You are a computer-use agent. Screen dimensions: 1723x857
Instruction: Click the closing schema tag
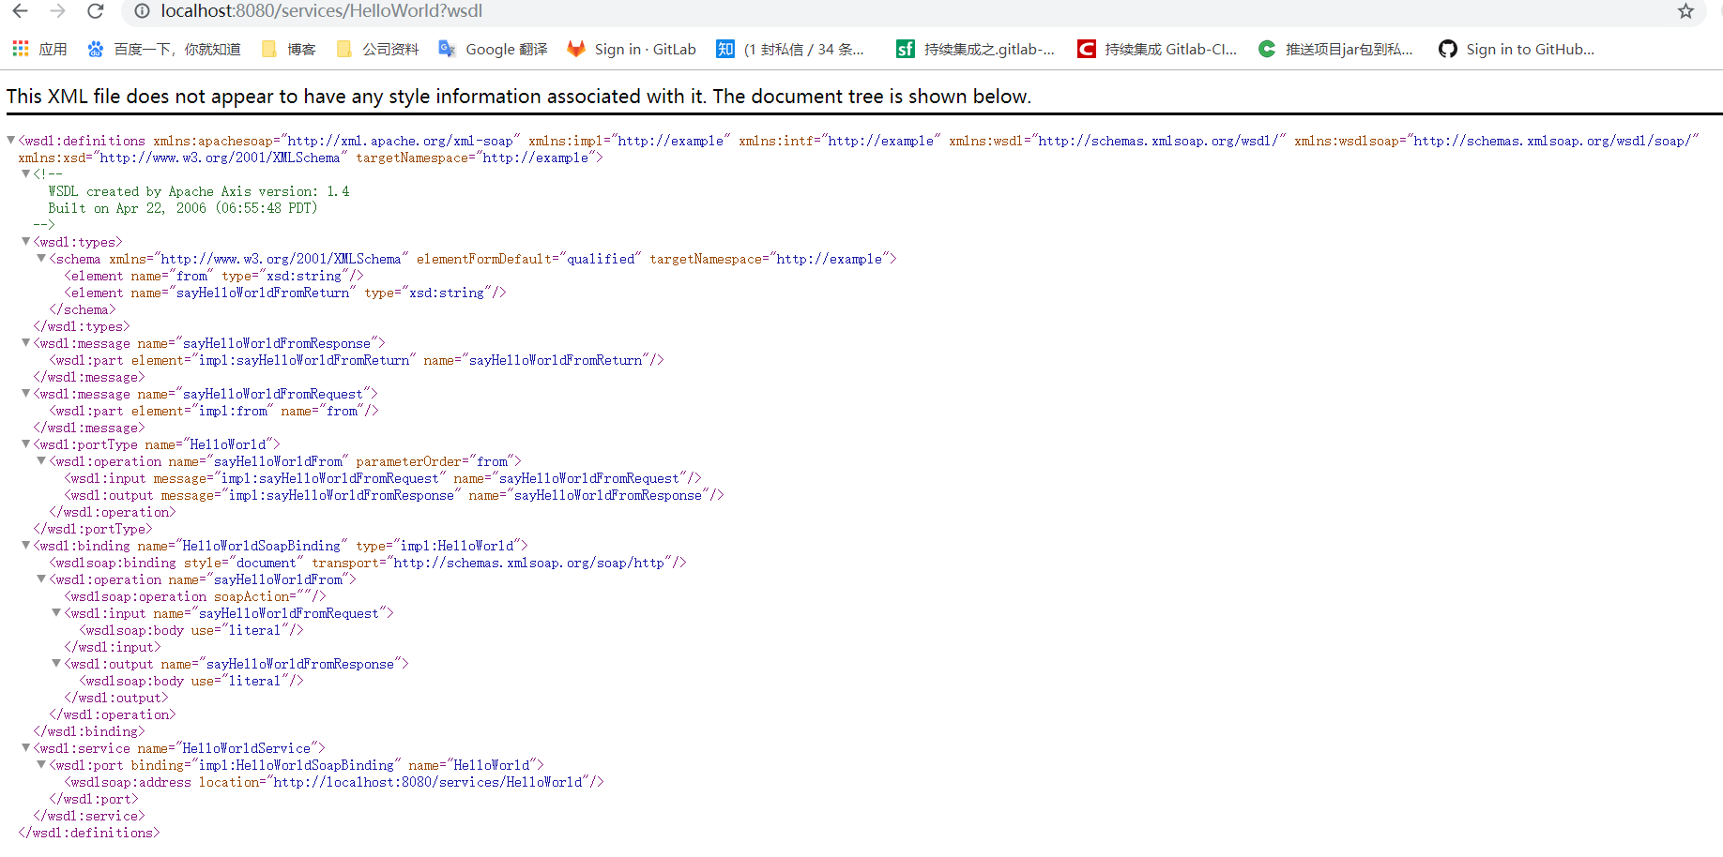click(x=83, y=309)
